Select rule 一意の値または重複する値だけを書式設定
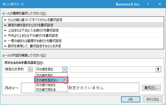The height and width of the screenshot is (105, 166). (83, 41)
